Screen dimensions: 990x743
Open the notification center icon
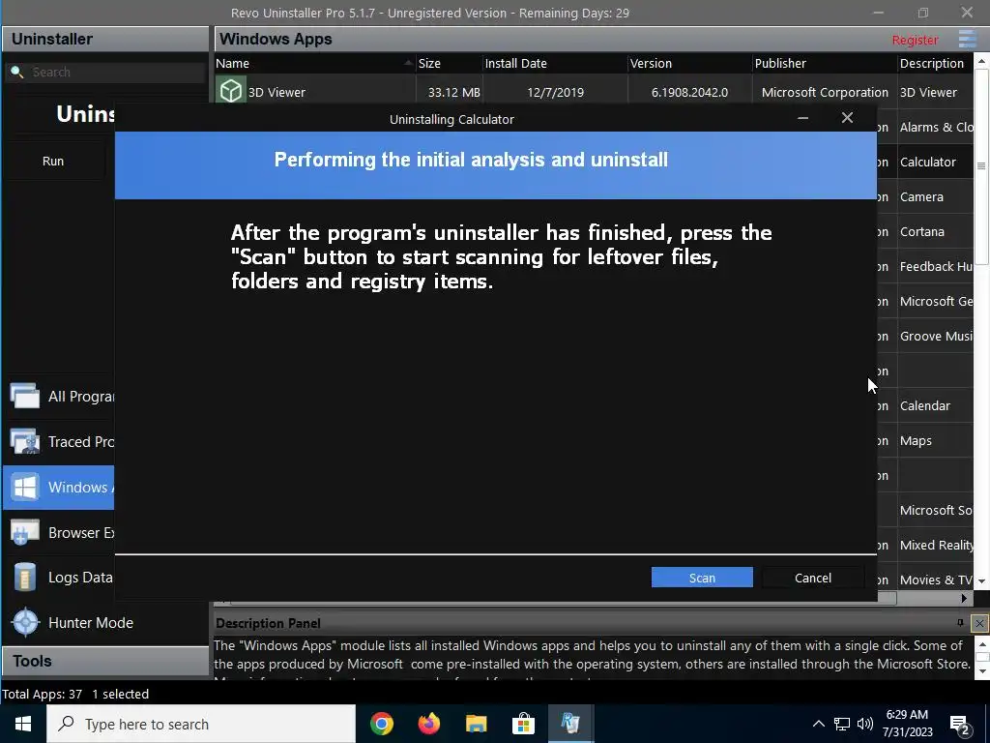pos(960,725)
